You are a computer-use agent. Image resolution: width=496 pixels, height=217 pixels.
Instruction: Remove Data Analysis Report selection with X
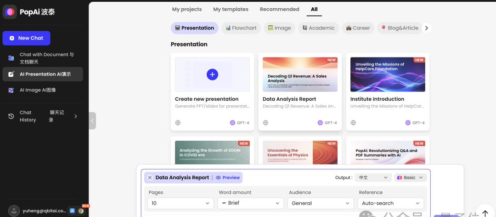coord(150,177)
